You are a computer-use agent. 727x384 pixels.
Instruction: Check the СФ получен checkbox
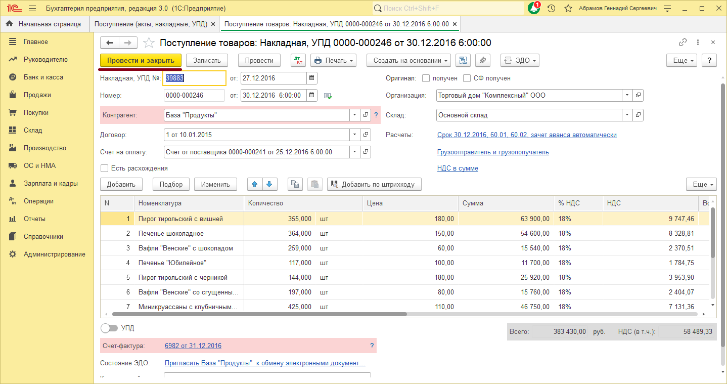pyautogui.click(x=467, y=78)
